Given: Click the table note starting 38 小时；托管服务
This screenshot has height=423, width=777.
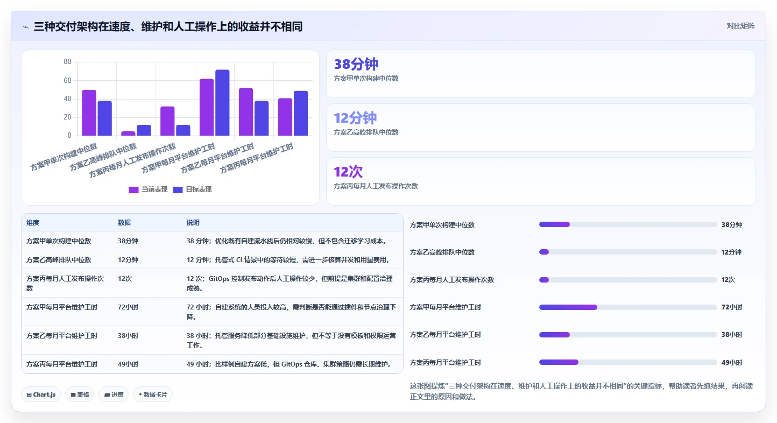Looking at the screenshot, I should [291, 340].
